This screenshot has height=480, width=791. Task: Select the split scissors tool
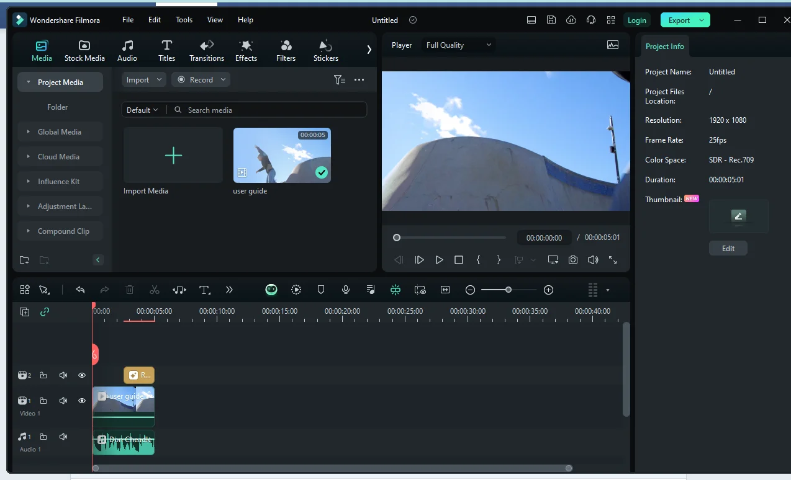(155, 290)
